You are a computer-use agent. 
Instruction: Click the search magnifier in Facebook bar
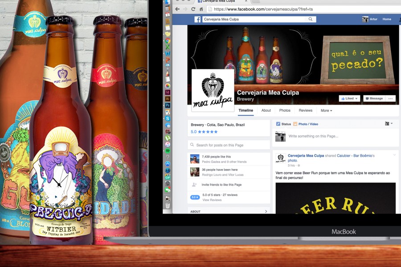tap(311, 19)
